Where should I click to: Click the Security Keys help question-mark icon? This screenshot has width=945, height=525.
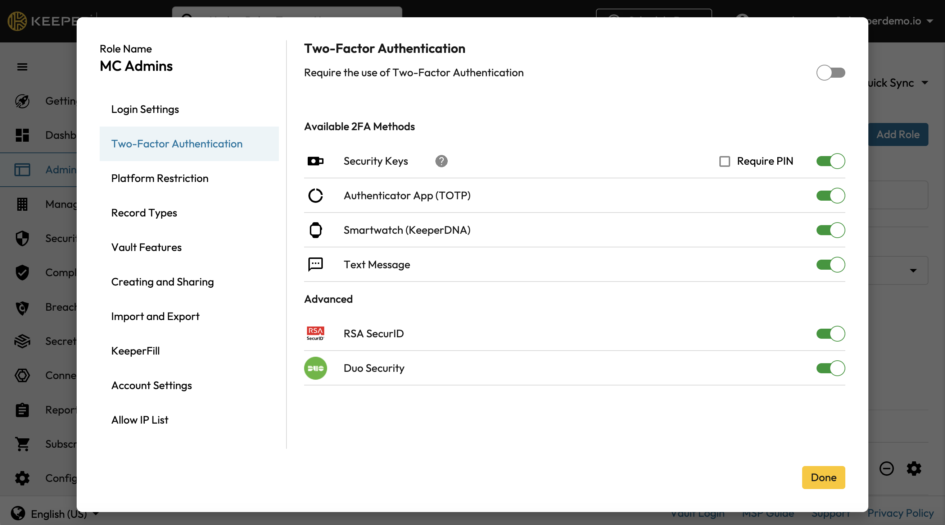(x=441, y=161)
